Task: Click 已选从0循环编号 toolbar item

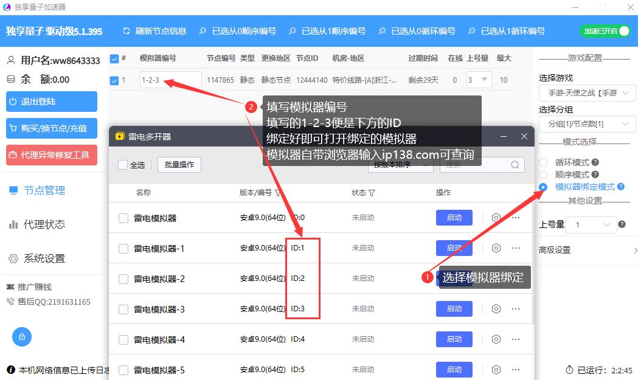Action: click(x=417, y=31)
